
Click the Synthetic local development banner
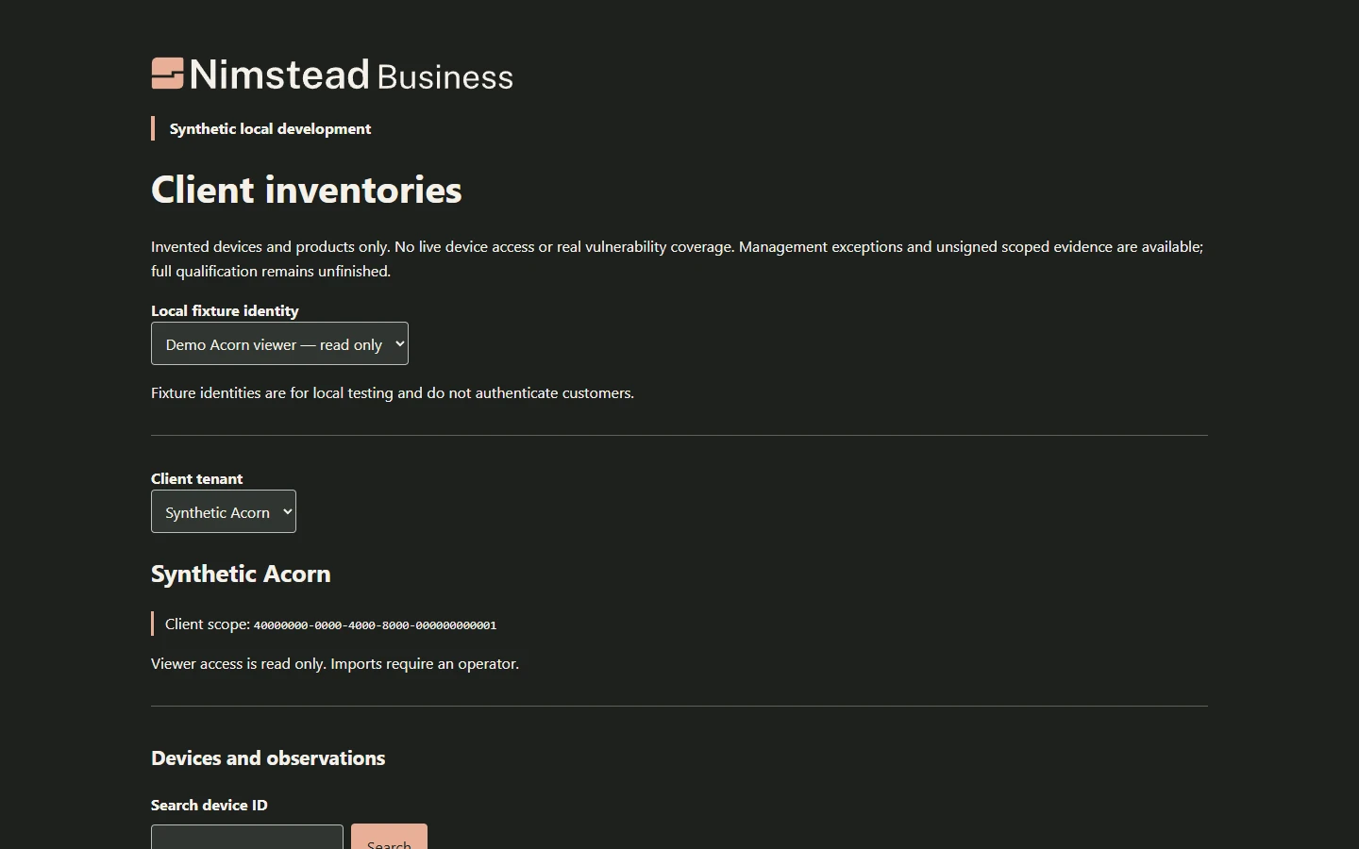click(x=270, y=128)
